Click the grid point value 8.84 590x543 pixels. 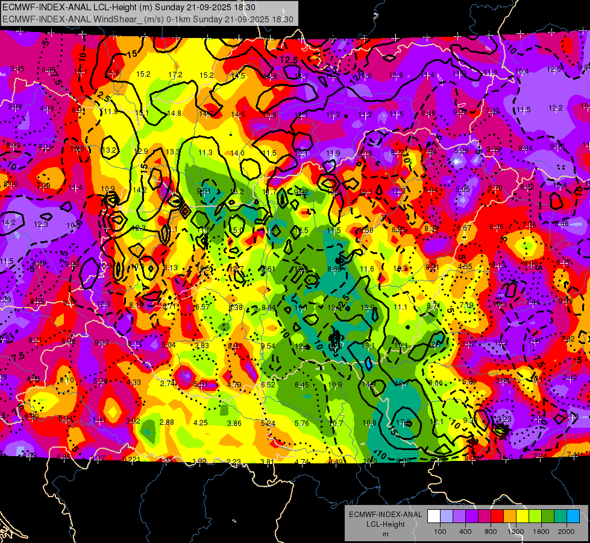click(526, 148)
